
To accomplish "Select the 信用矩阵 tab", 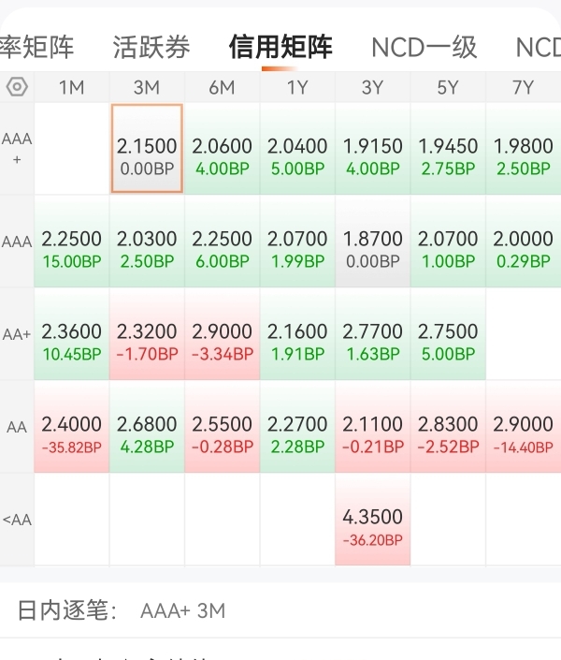I will point(280,47).
